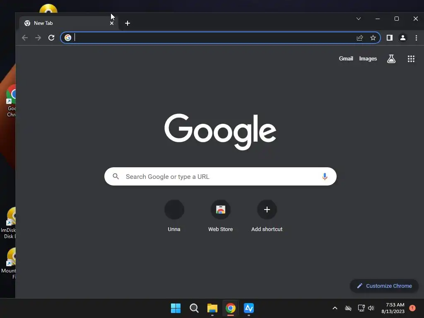Expand the tab search chevron

pos(359,19)
